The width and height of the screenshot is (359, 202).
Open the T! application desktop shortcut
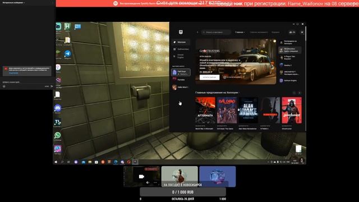pos(58,122)
